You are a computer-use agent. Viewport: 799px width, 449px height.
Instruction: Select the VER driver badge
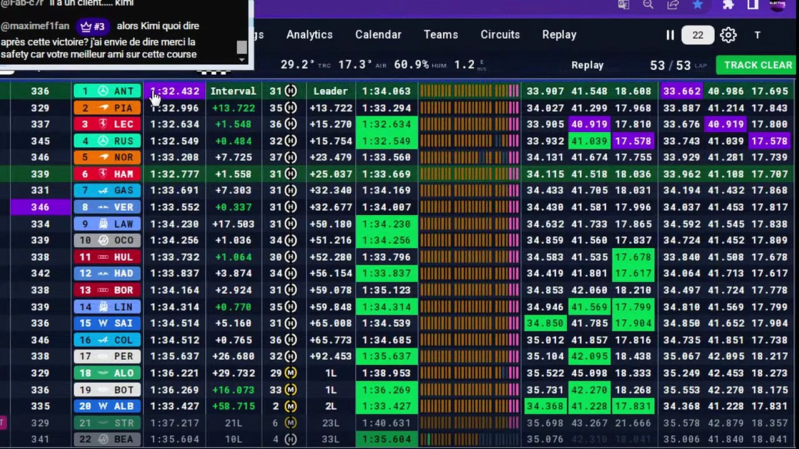point(107,207)
